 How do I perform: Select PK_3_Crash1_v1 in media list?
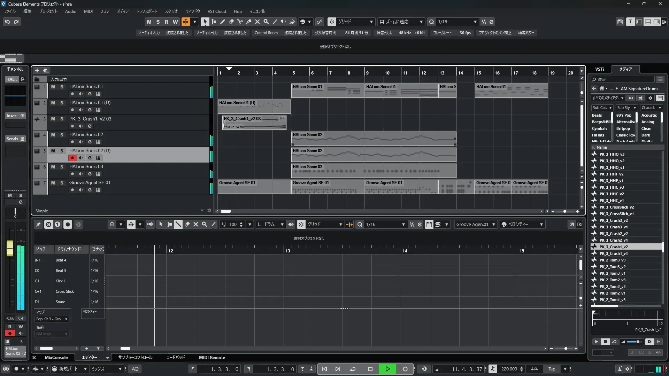point(613,253)
